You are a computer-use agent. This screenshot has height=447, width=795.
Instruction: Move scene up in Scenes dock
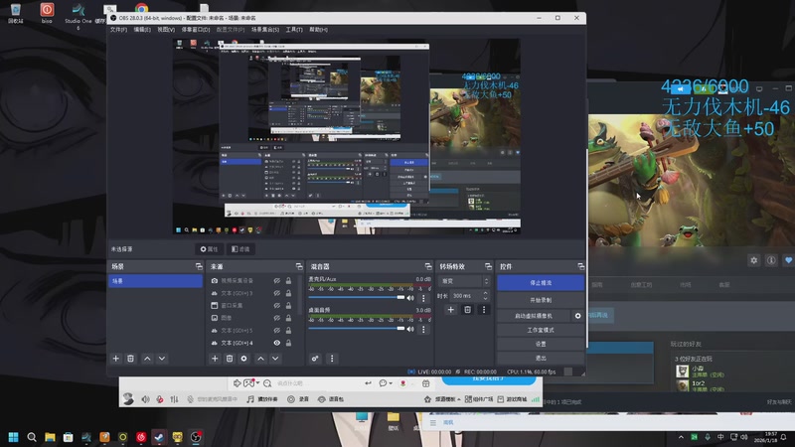(147, 359)
